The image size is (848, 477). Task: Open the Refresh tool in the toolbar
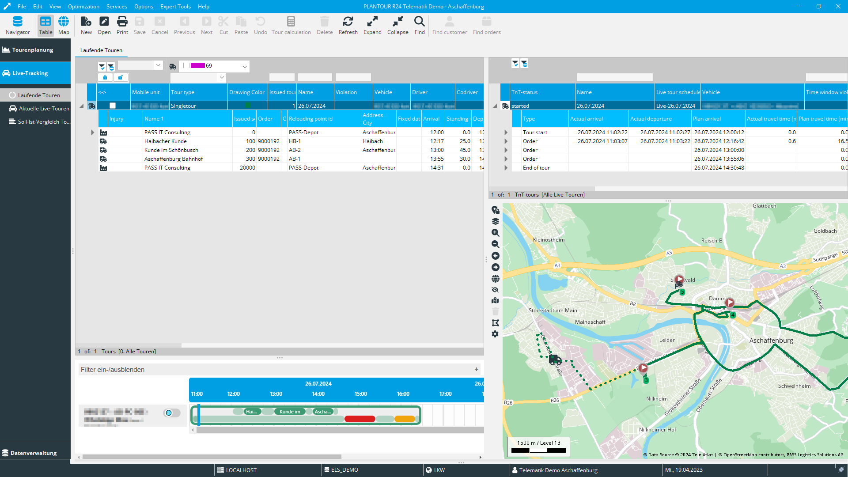(x=348, y=24)
